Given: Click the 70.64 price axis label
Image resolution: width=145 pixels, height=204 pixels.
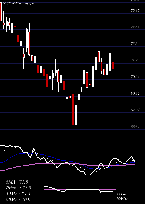Looking at the screenshot, I should click(x=135, y=77).
